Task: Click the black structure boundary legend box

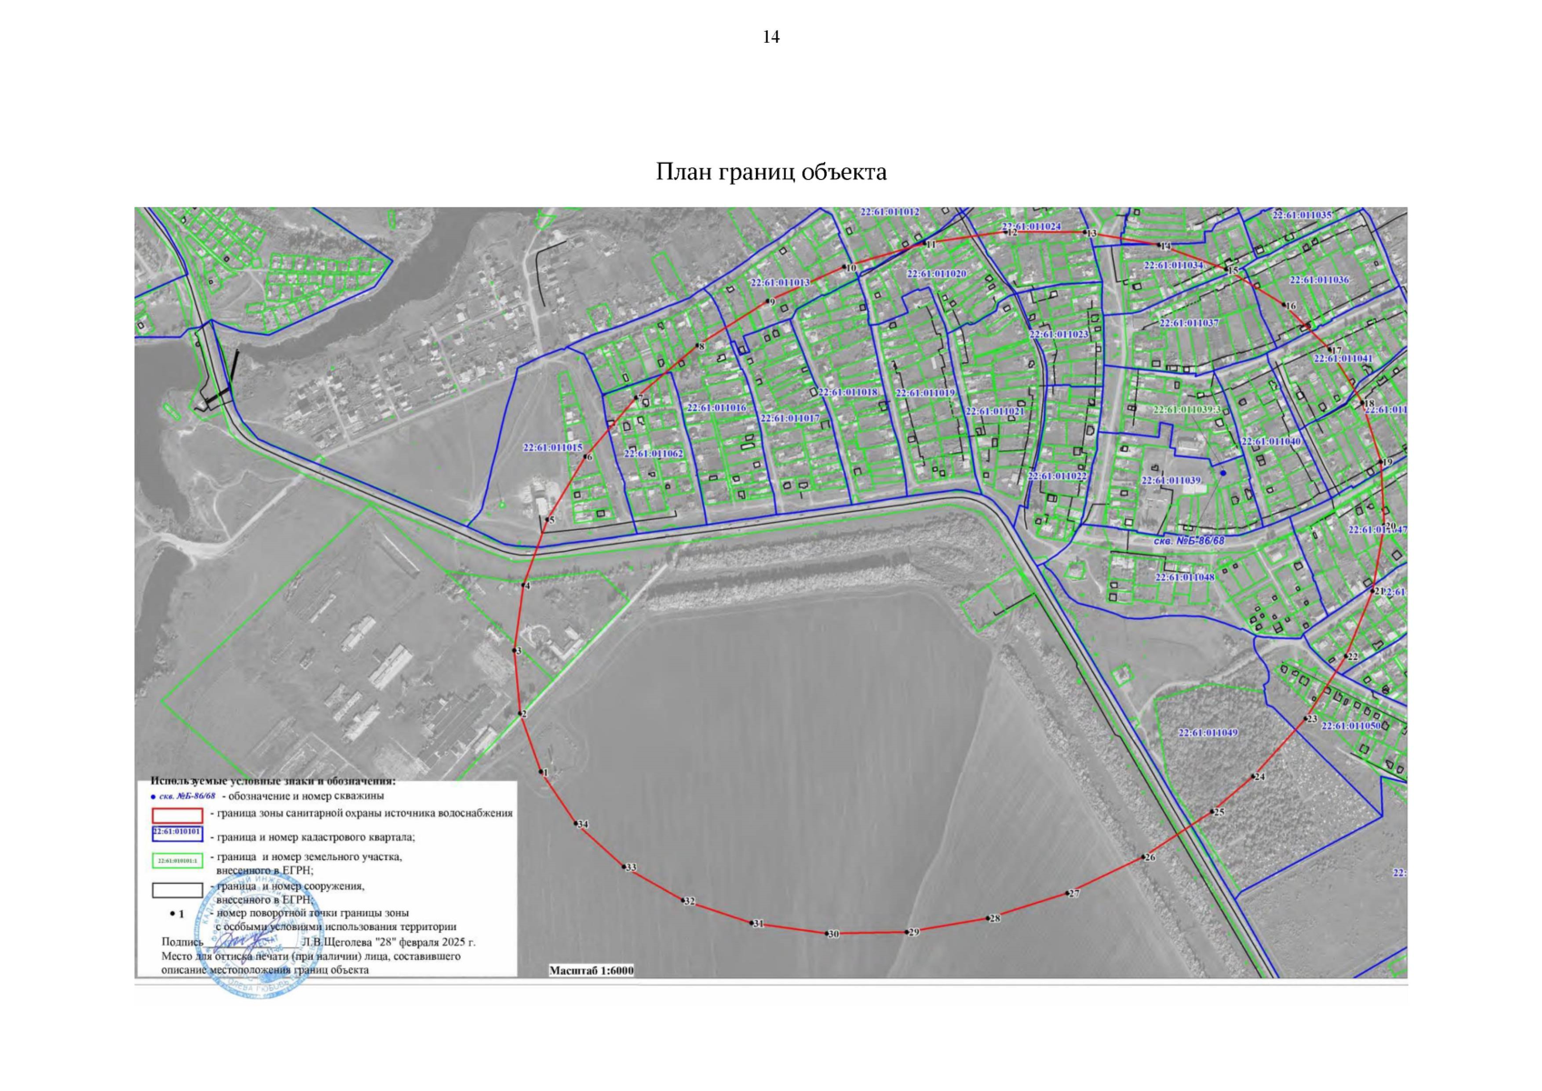Action: pos(176,890)
